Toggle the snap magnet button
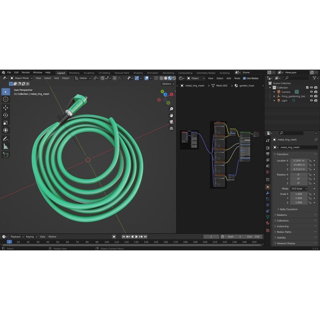The image size is (320, 320). 102,78
